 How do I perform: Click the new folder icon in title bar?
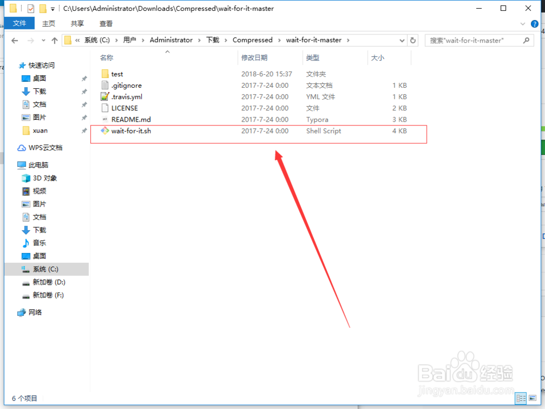point(43,8)
